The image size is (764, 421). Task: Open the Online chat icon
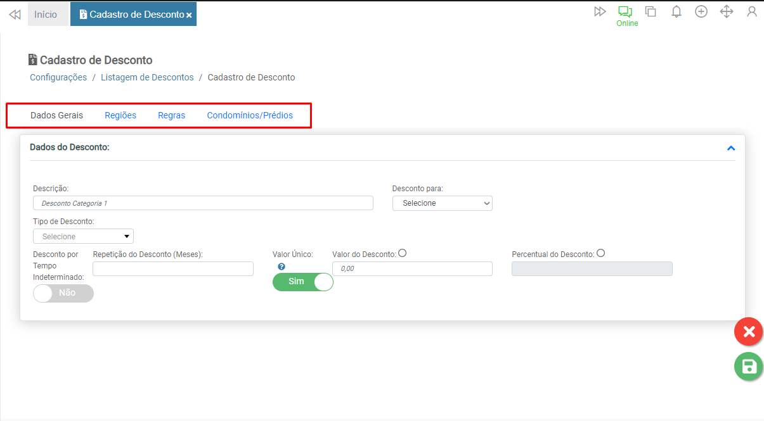point(626,12)
